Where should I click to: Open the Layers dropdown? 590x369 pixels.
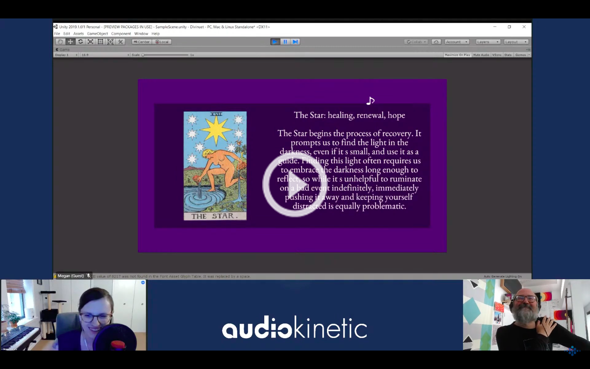(x=488, y=42)
